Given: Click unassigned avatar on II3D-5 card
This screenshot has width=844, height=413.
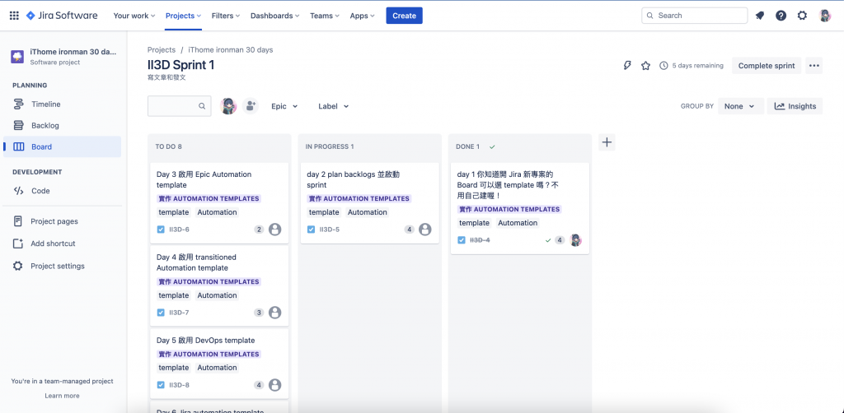Looking at the screenshot, I should click(x=425, y=230).
